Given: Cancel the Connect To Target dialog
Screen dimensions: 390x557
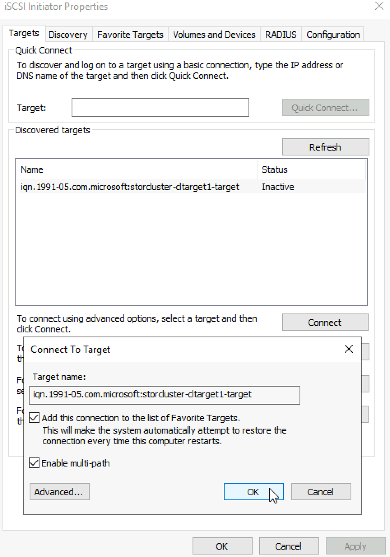Looking at the screenshot, I should [x=321, y=492].
